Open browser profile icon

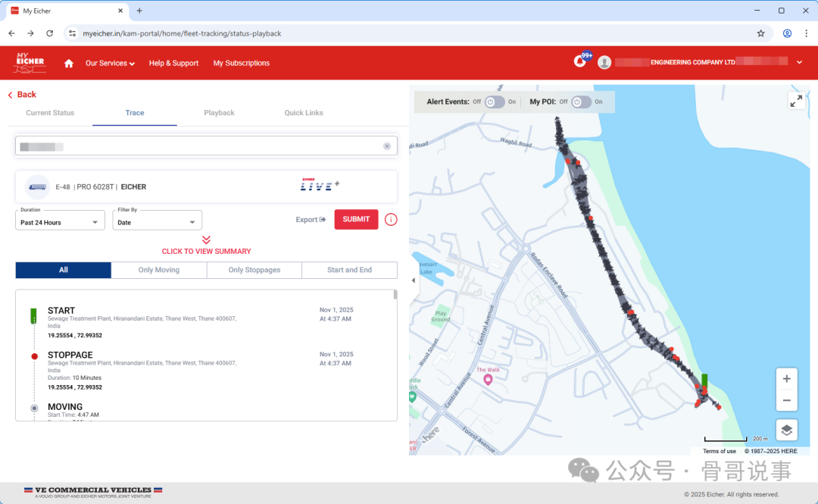tap(787, 33)
